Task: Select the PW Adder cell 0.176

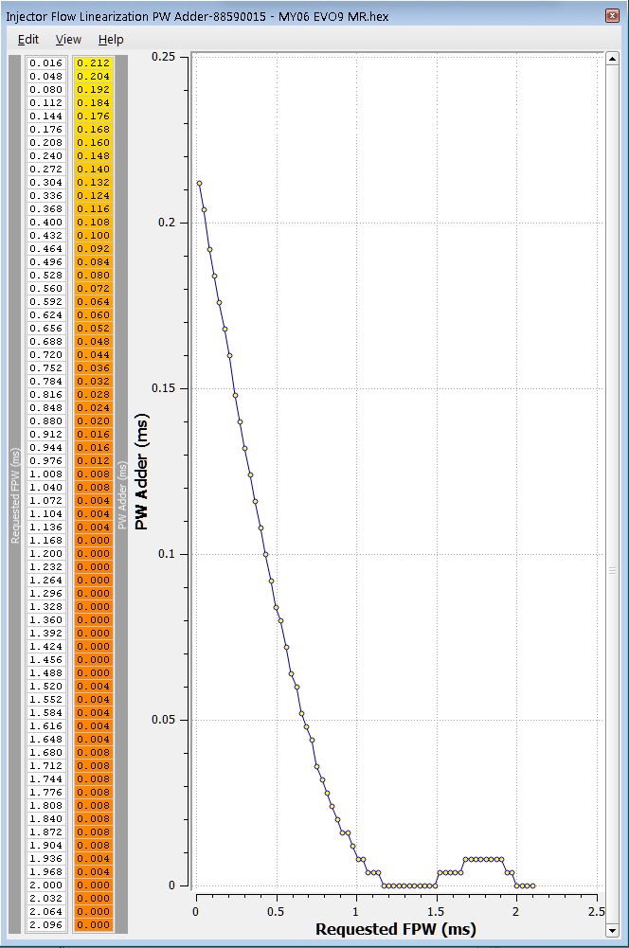Action: [x=93, y=116]
